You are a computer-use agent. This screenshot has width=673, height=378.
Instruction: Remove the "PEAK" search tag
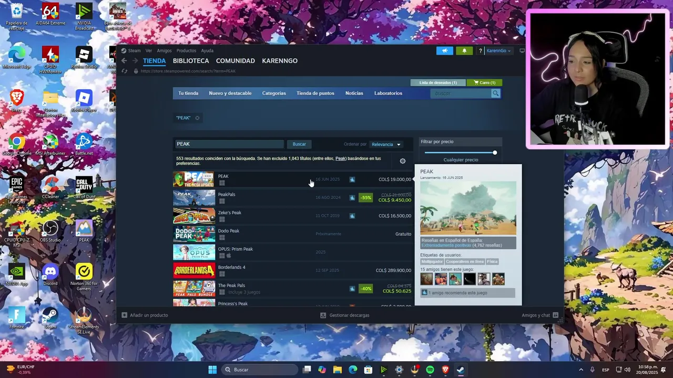point(197,118)
